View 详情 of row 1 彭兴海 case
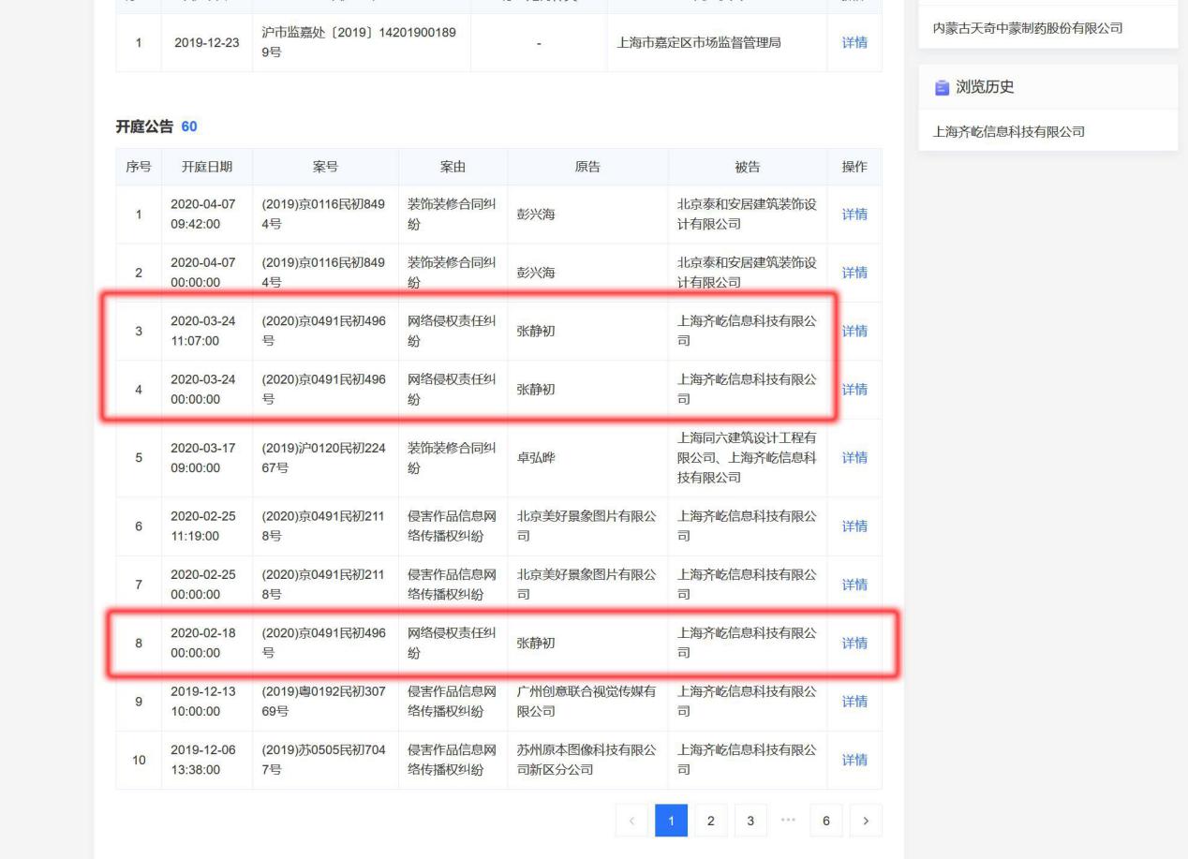The width and height of the screenshot is (1188, 859). (x=854, y=214)
